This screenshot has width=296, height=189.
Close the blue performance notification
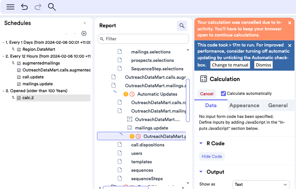tap(289, 45)
